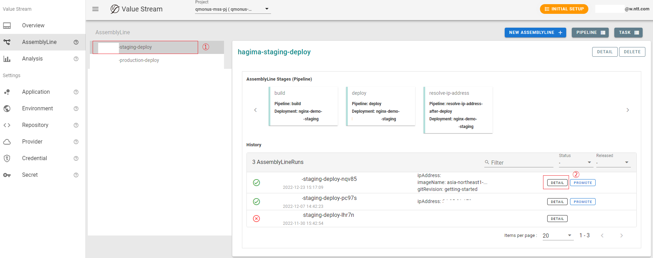Screen dimensions: 653x258
Task: Promote the staging-deploy-nqv85 run
Action: (582, 183)
